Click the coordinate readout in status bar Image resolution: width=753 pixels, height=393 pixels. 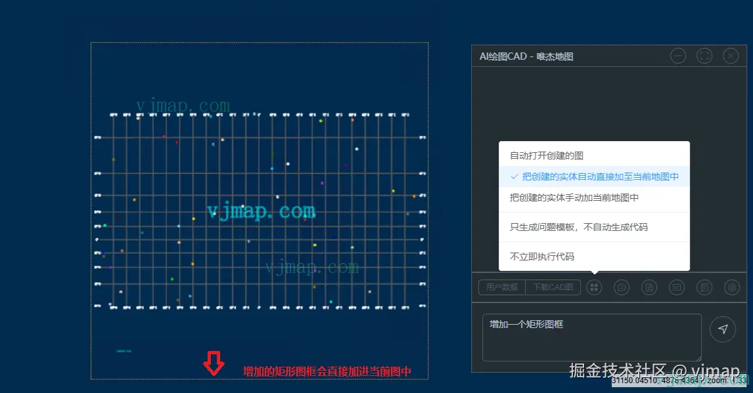[x=679, y=380]
